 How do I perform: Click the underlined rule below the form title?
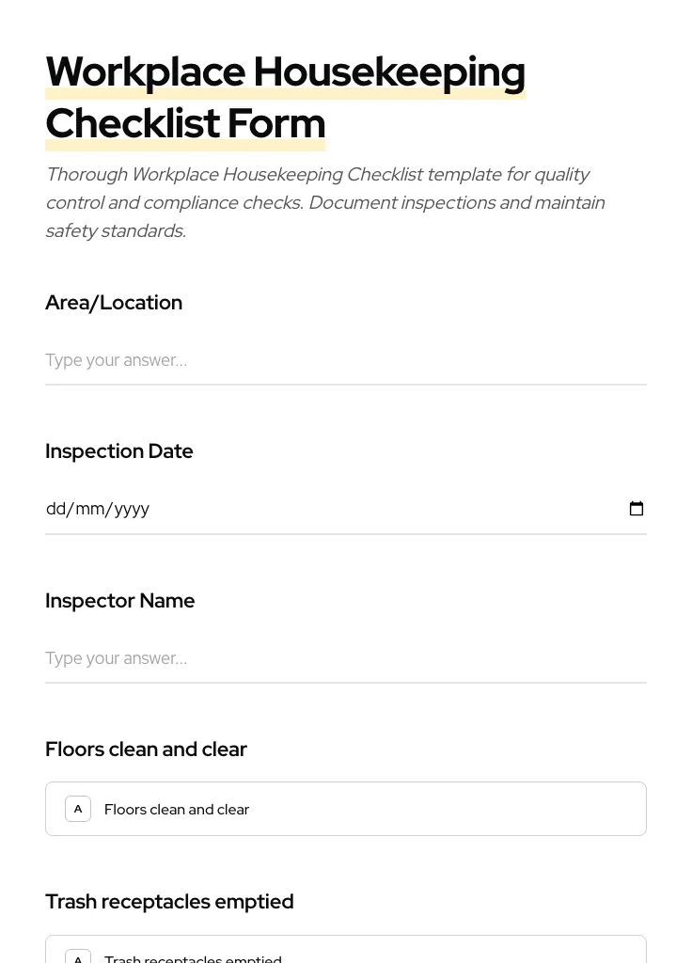coord(185,148)
